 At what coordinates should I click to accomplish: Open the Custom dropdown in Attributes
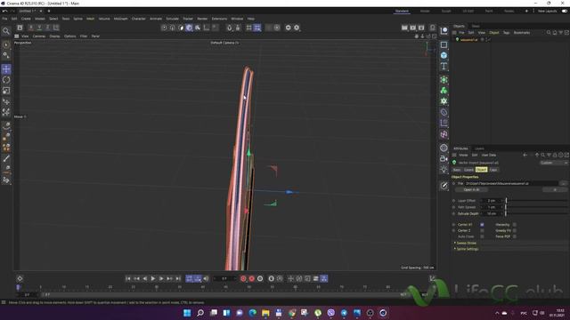click(x=553, y=163)
